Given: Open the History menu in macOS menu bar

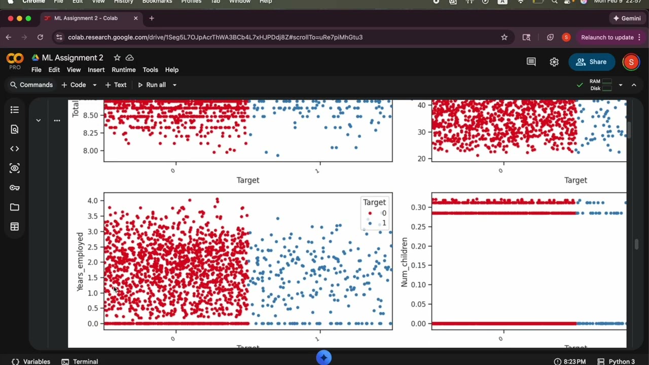Looking at the screenshot, I should click(x=123, y=2).
